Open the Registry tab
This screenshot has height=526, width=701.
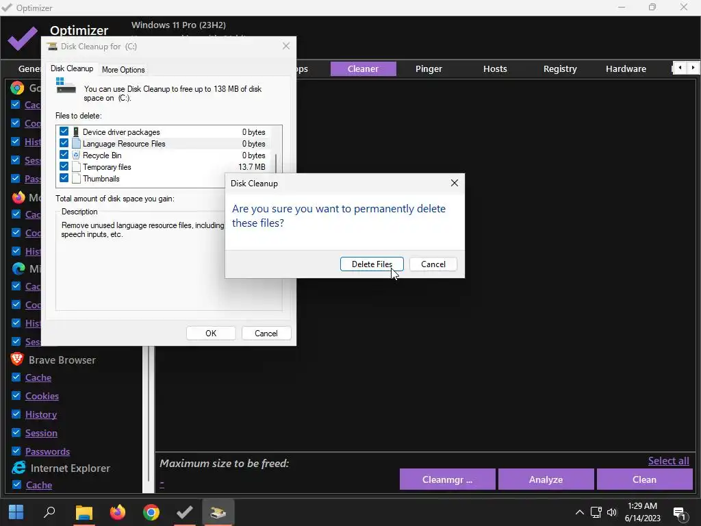[x=560, y=69]
